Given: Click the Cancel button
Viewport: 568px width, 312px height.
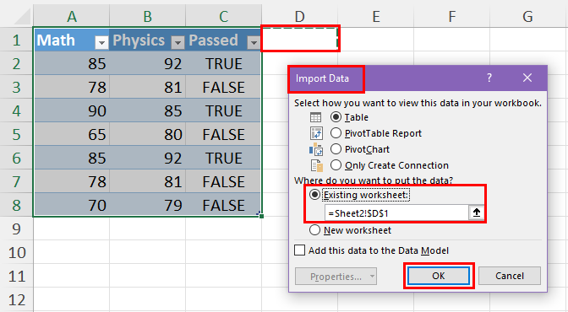Looking at the screenshot, I should tap(510, 276).
